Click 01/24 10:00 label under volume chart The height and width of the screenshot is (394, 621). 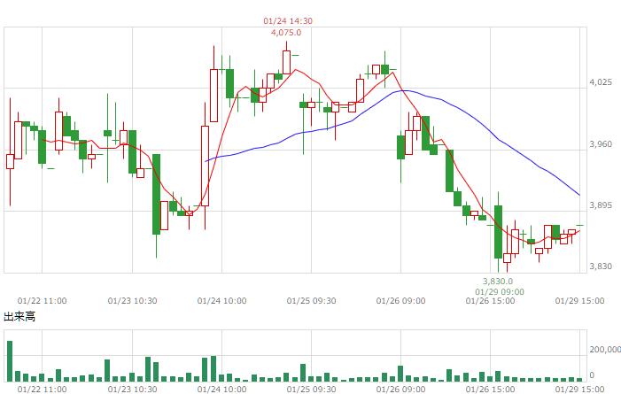point(221,390)
